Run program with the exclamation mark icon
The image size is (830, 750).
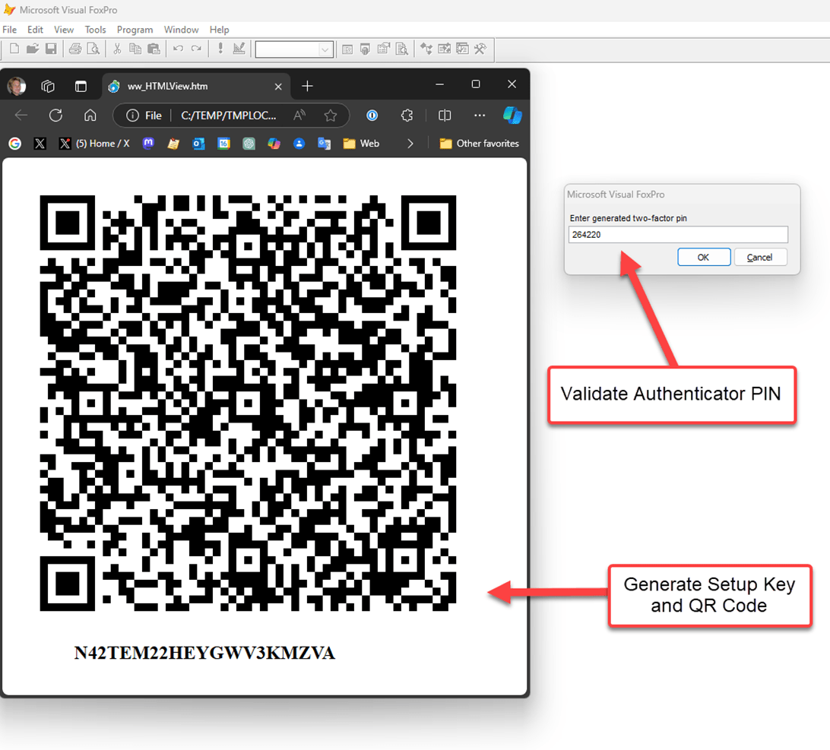[x=220, y=49]
